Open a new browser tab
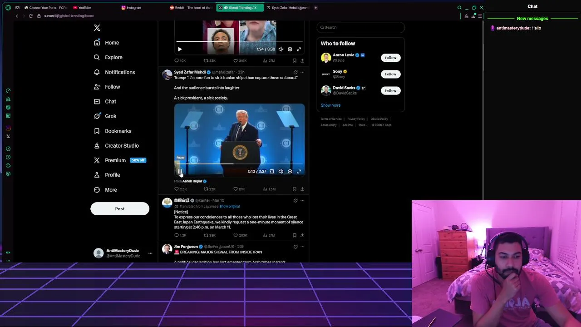The height and width of the screenshot is (327, 581). click(316, 8)
